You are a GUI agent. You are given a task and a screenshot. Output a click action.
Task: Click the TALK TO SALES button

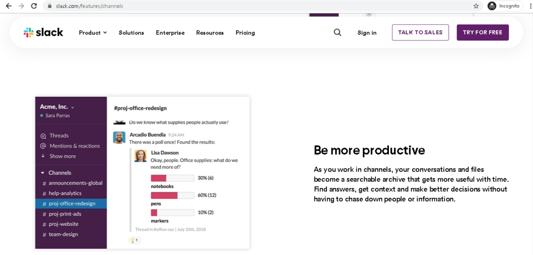(420, 33)
